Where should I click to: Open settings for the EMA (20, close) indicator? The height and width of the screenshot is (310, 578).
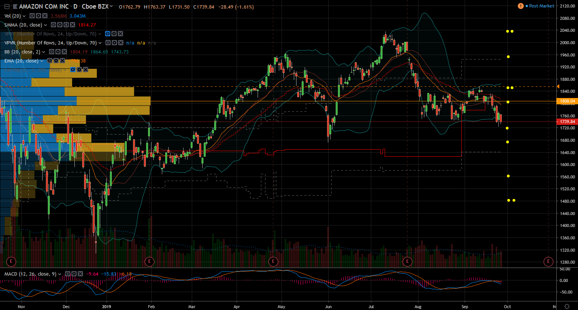(x=56, y=61)
